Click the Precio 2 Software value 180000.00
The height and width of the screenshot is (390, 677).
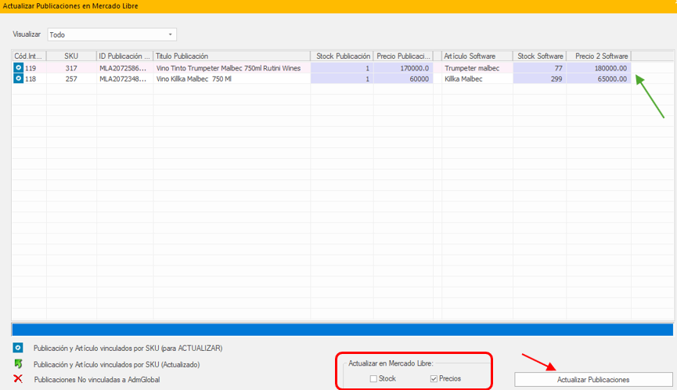[x=599, y=68]
